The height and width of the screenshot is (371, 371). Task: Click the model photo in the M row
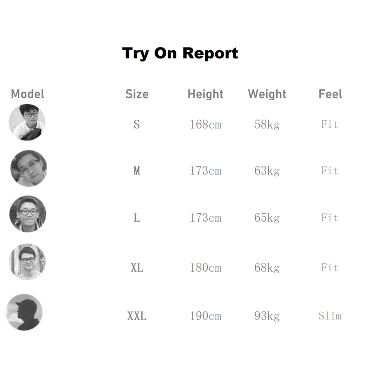[28, 168]
